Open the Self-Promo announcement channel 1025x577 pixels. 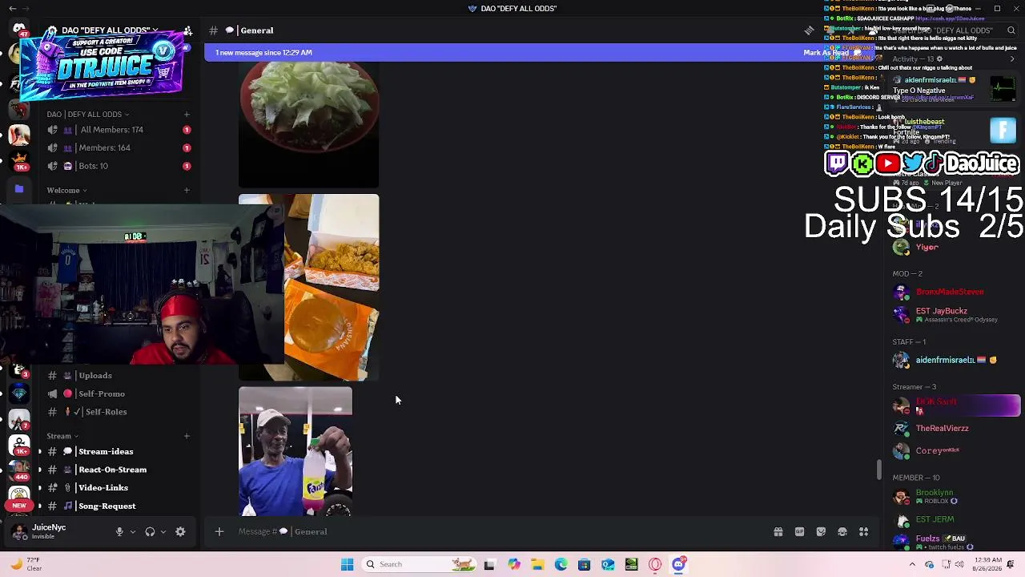click(118, 394)
